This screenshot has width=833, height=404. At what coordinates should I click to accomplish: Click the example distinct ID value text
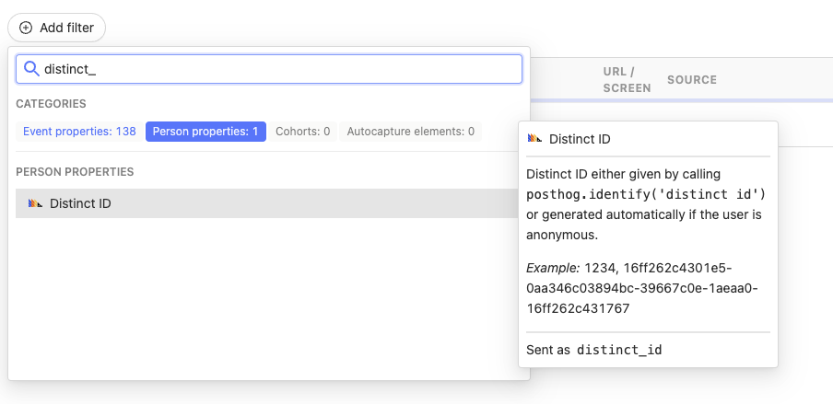coord(645,288)
